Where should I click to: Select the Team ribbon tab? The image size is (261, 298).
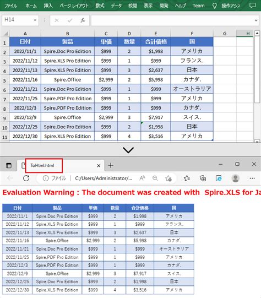(199, 6)
